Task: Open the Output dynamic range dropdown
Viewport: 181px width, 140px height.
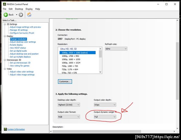Action: pos(105,117)
